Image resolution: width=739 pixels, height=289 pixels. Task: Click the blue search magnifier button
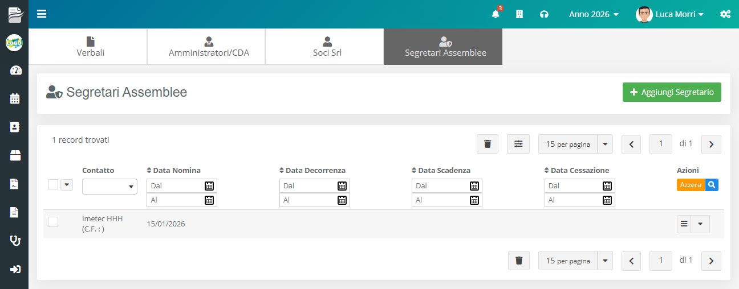click(712, 185)
